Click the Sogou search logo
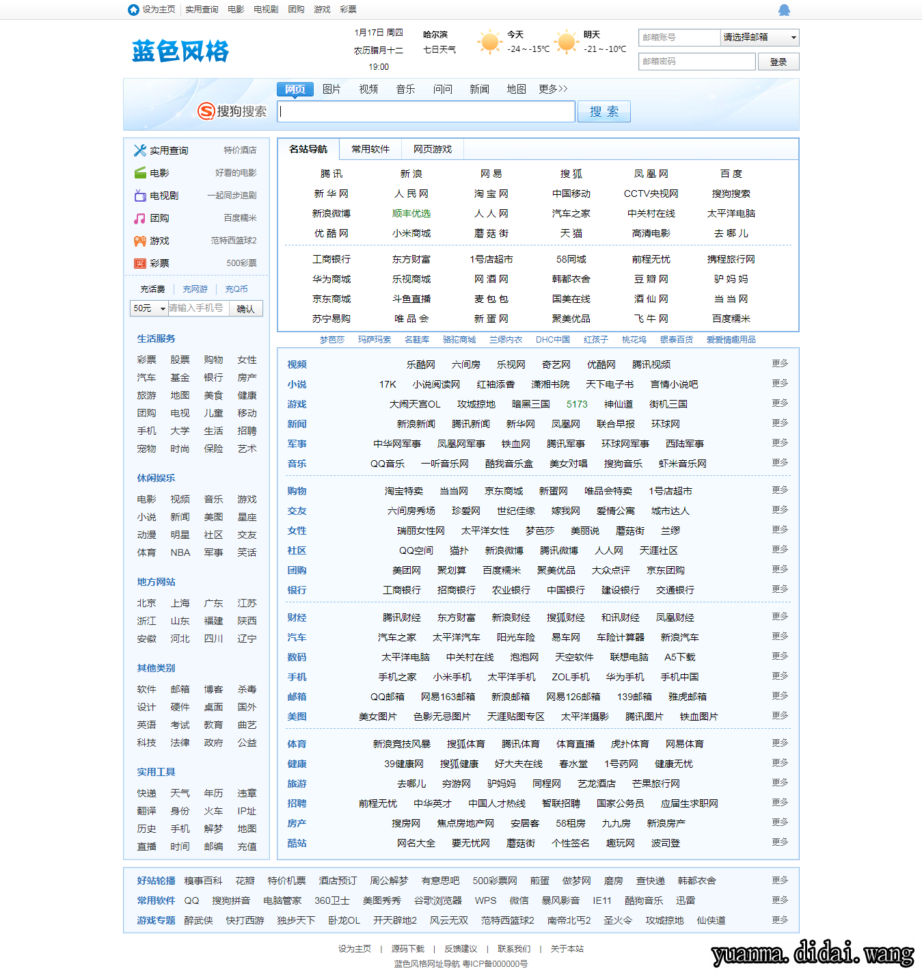This screenshot has height=975, width=922. [232, 111]
